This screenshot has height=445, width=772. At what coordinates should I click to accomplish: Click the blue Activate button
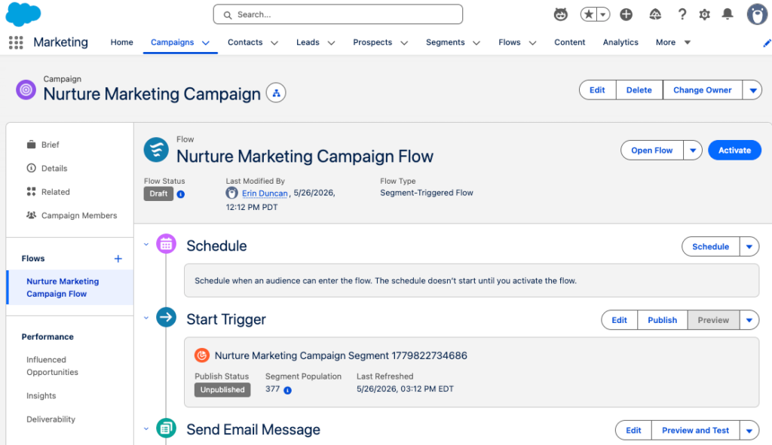pos(734,151)
